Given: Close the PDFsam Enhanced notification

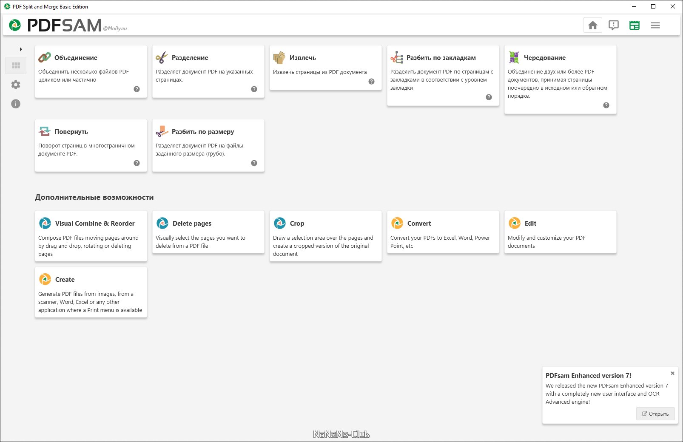Looking at the screenshot, I should [672, 373].
